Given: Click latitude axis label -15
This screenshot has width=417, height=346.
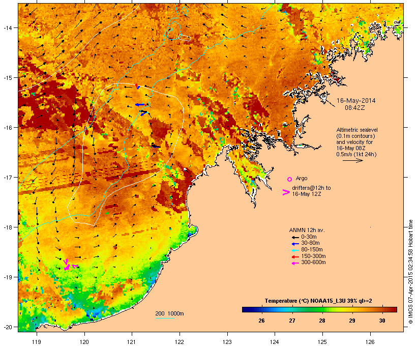Looking at the screenshot, I should tap(8, 78).
